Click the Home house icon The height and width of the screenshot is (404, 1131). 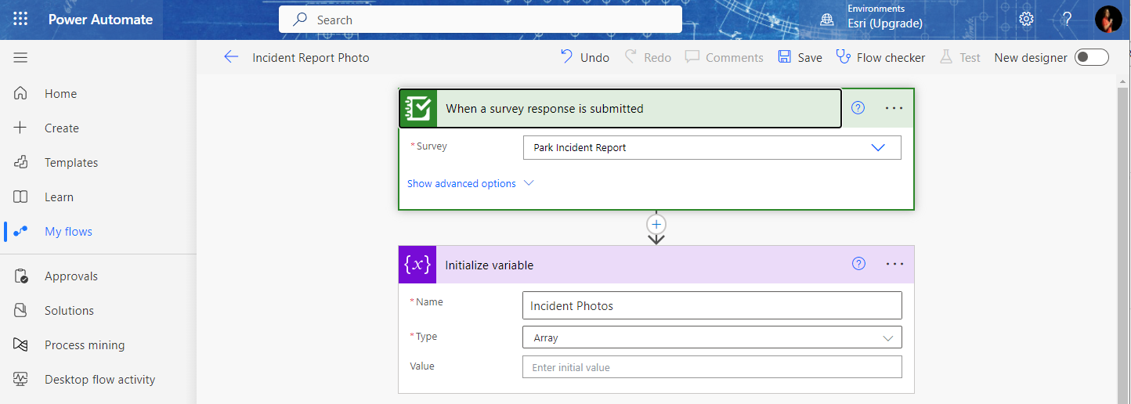pos(21,93)
